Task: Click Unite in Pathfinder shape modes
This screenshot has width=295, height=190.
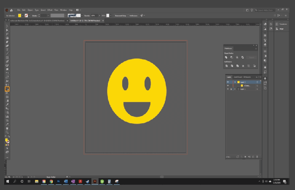Action: click(226, 57)
